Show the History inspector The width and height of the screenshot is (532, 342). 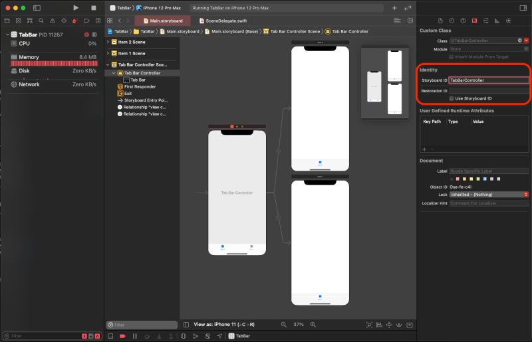(452, 21)
